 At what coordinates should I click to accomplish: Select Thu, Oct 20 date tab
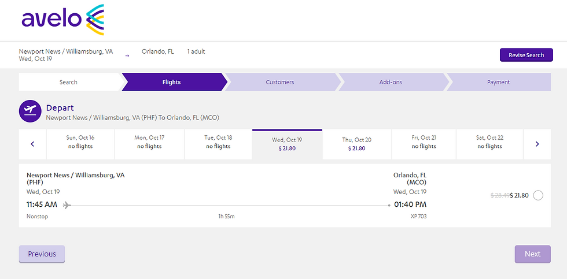point(356,144)
